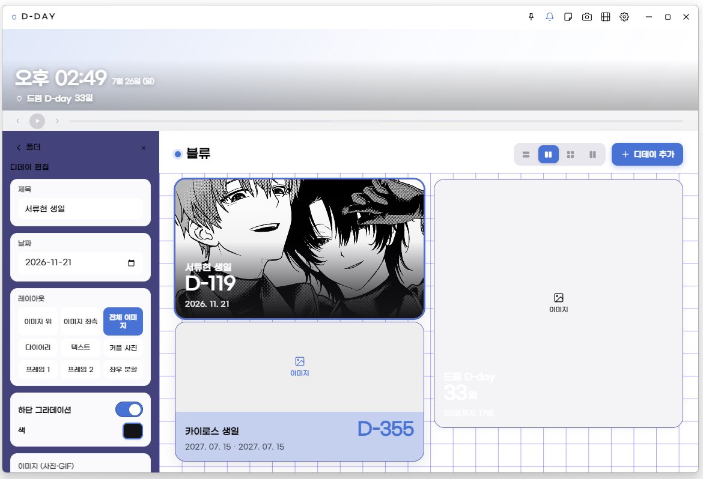703x479 pixels.
Task: Go to previous banner slide arrow
Action: pyautogui.click(x=18, y=121)
